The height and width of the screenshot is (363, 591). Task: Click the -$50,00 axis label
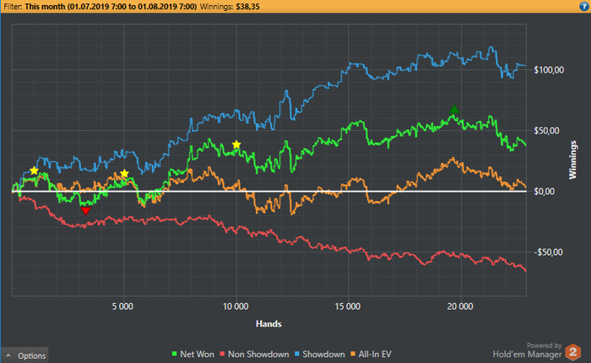click(549, 252)
